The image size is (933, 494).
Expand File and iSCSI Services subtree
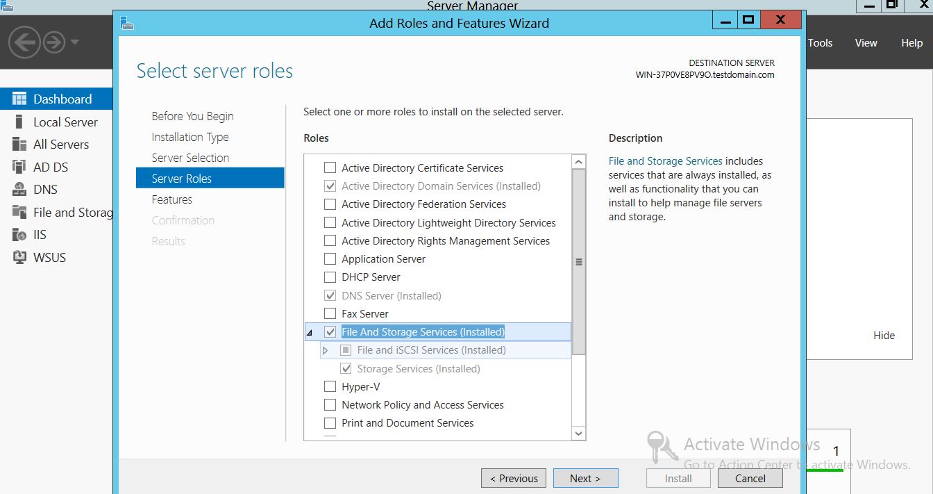[x=325, y=351]
